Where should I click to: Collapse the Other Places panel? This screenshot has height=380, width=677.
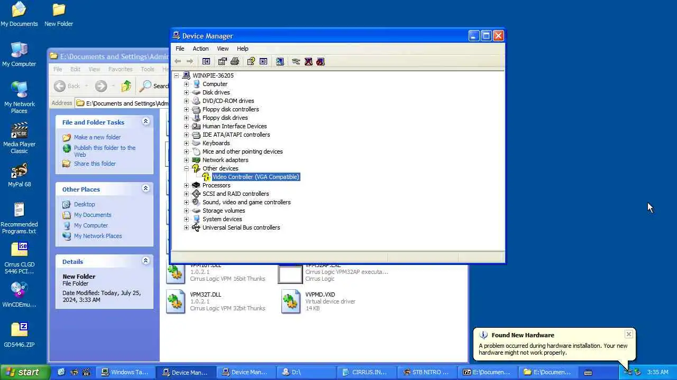click(145, 188)
